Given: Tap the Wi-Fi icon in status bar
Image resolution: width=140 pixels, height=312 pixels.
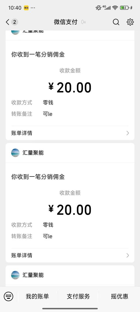Looking at the screenshot, I should coord(115,8).
